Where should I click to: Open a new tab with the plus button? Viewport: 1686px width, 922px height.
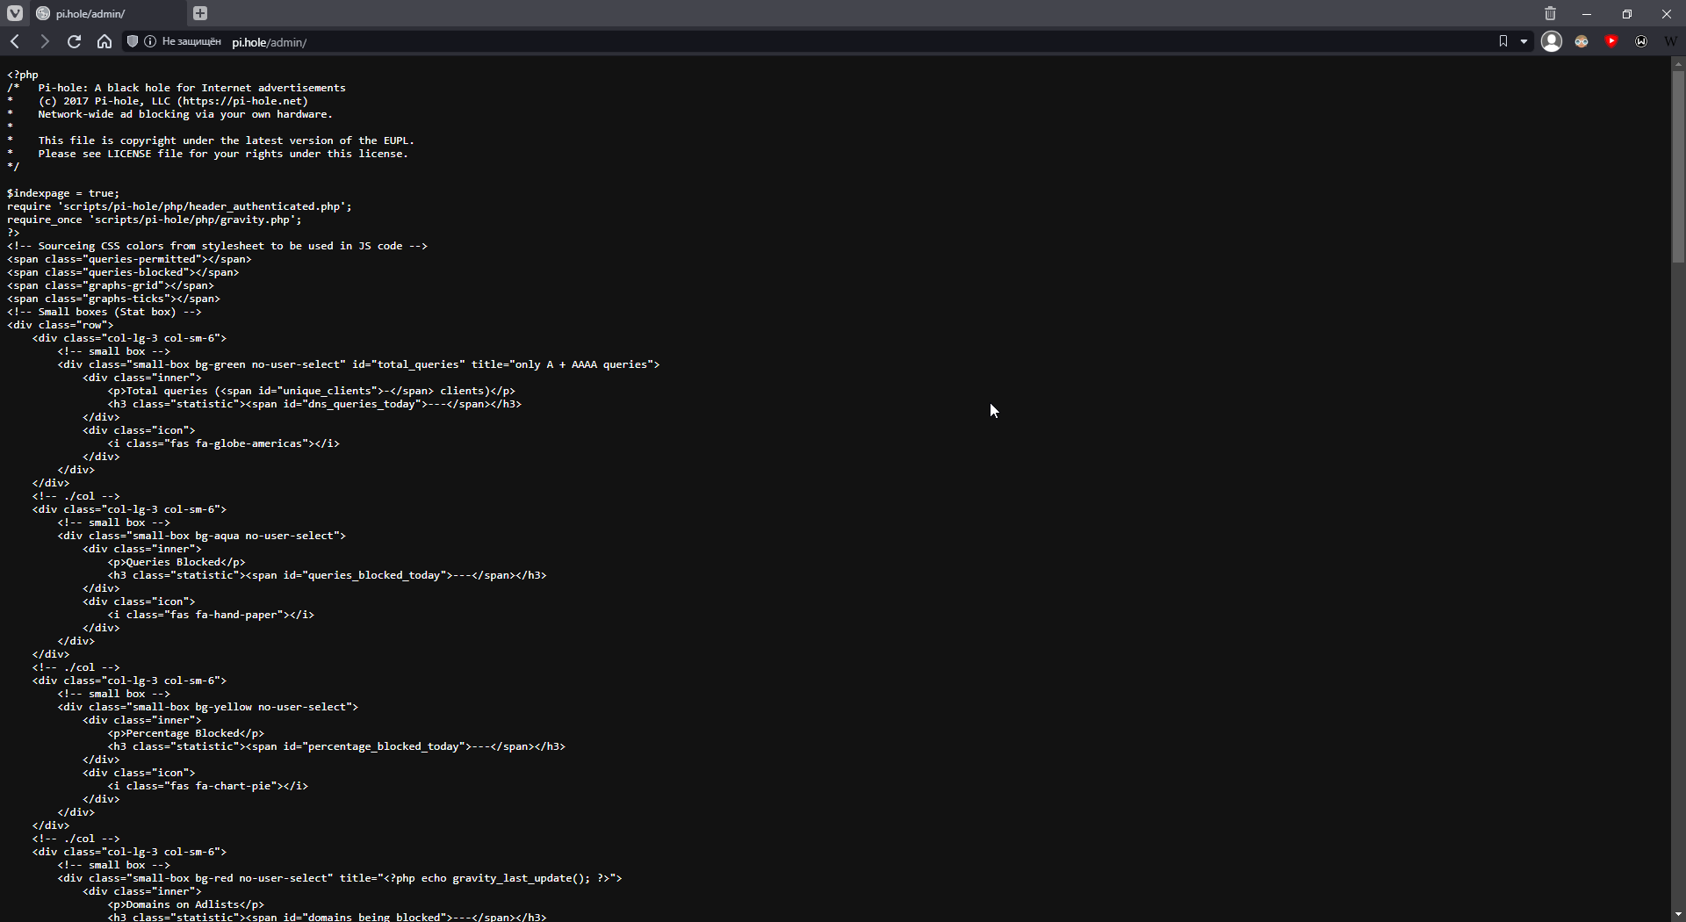coord(200,13)
